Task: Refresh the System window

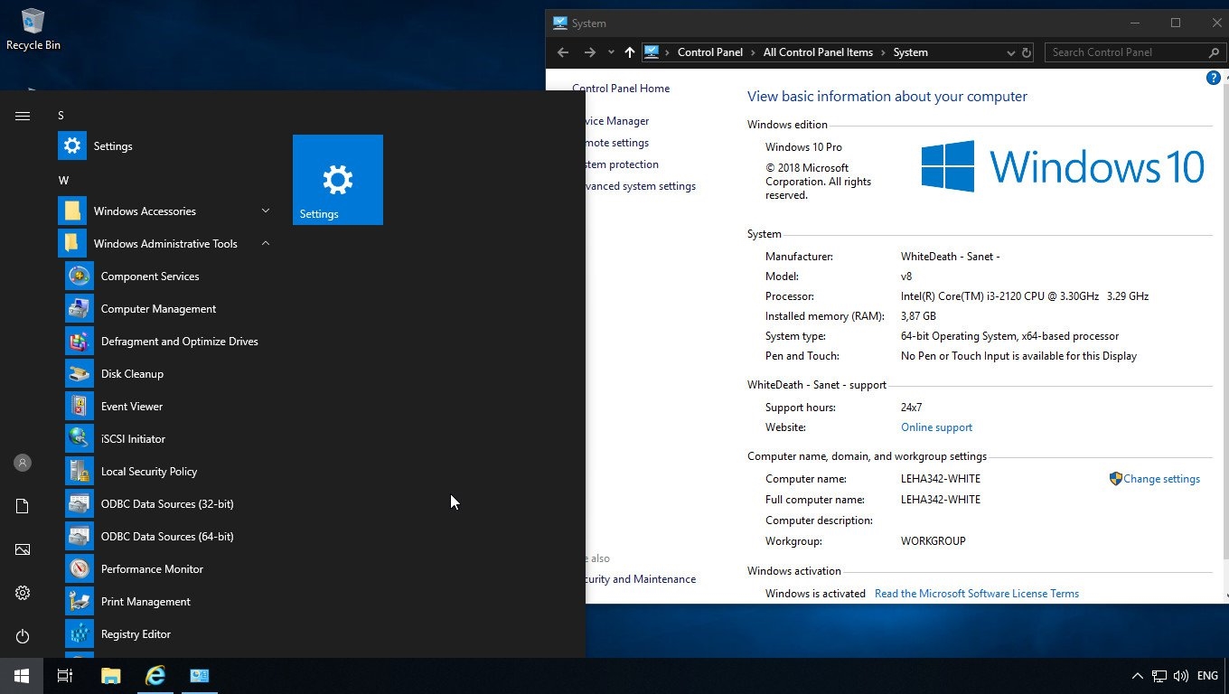Action: coord(1027,52)
